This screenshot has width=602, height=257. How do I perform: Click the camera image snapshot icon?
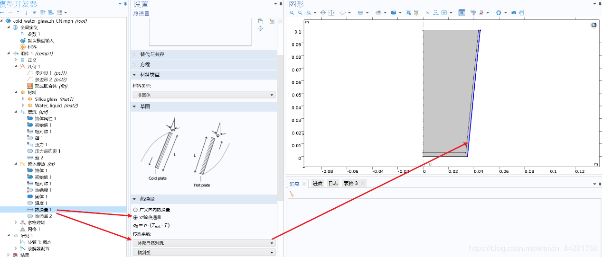pyautogui.click(x=513, y=13)
